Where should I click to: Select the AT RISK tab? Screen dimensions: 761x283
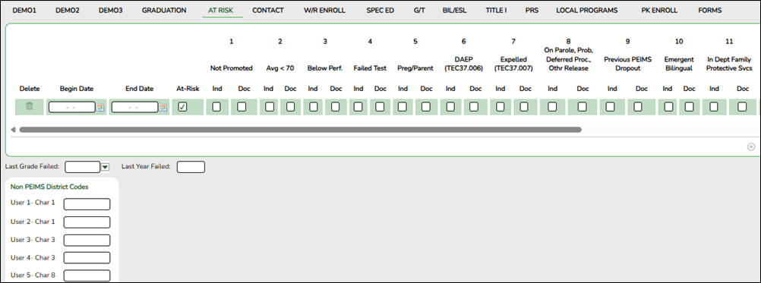point(221,10)
